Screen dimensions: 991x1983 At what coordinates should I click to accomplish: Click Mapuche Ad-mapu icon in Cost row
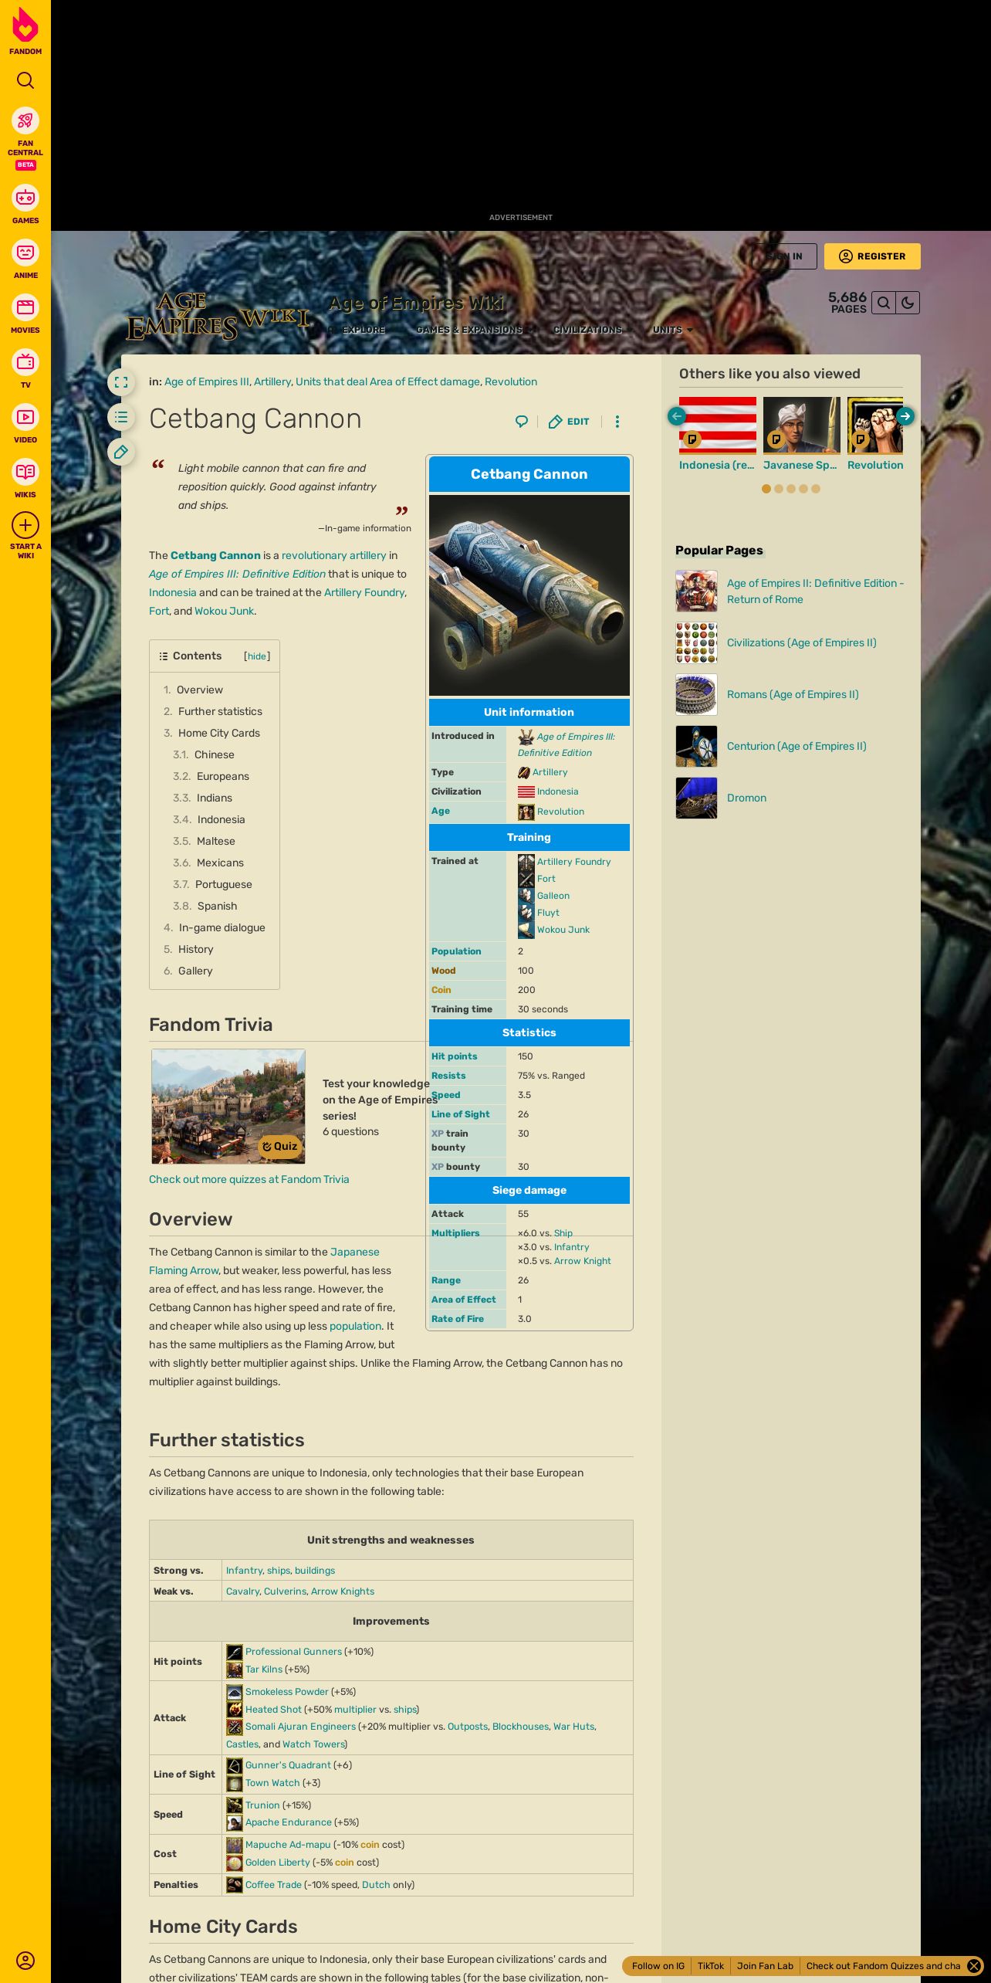(235, 1845)
